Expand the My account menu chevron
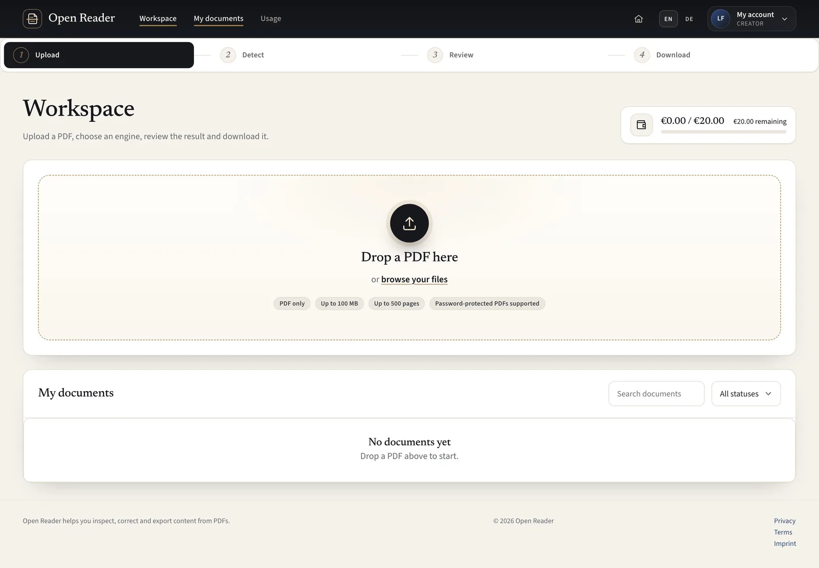This screenshot has height=568, width=819. click(x=785, y=19)
